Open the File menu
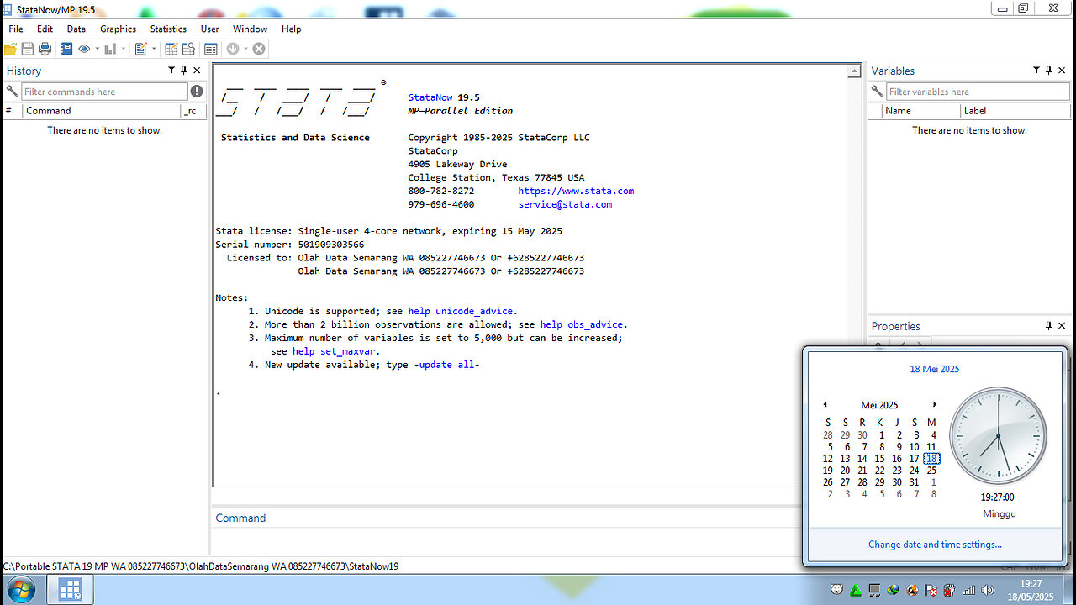This screenshot has width=1076, height=605. (16, 29)
